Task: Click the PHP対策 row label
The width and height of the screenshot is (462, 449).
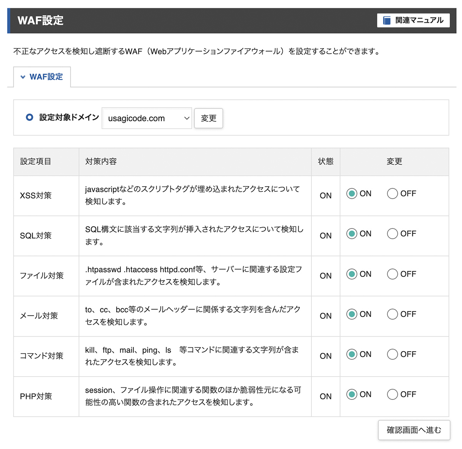Action: pyautogui.click(x=36, y=396)
